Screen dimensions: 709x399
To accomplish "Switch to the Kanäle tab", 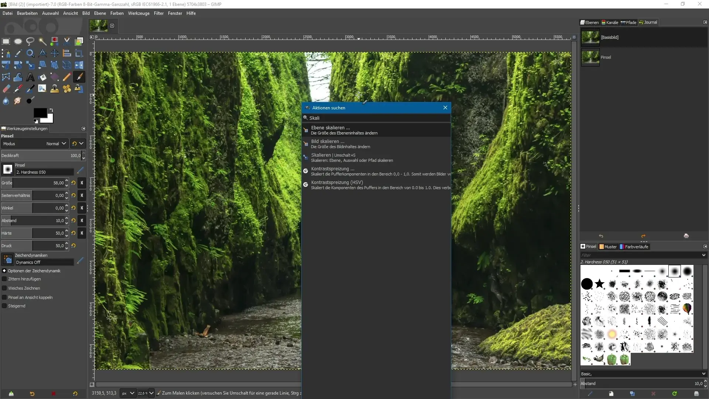I will (610, 22).
